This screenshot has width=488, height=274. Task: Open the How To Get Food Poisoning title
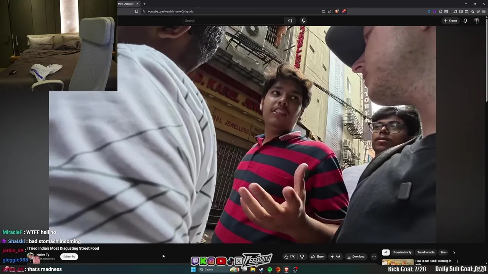pyautogui.click(x=433, y=262)
